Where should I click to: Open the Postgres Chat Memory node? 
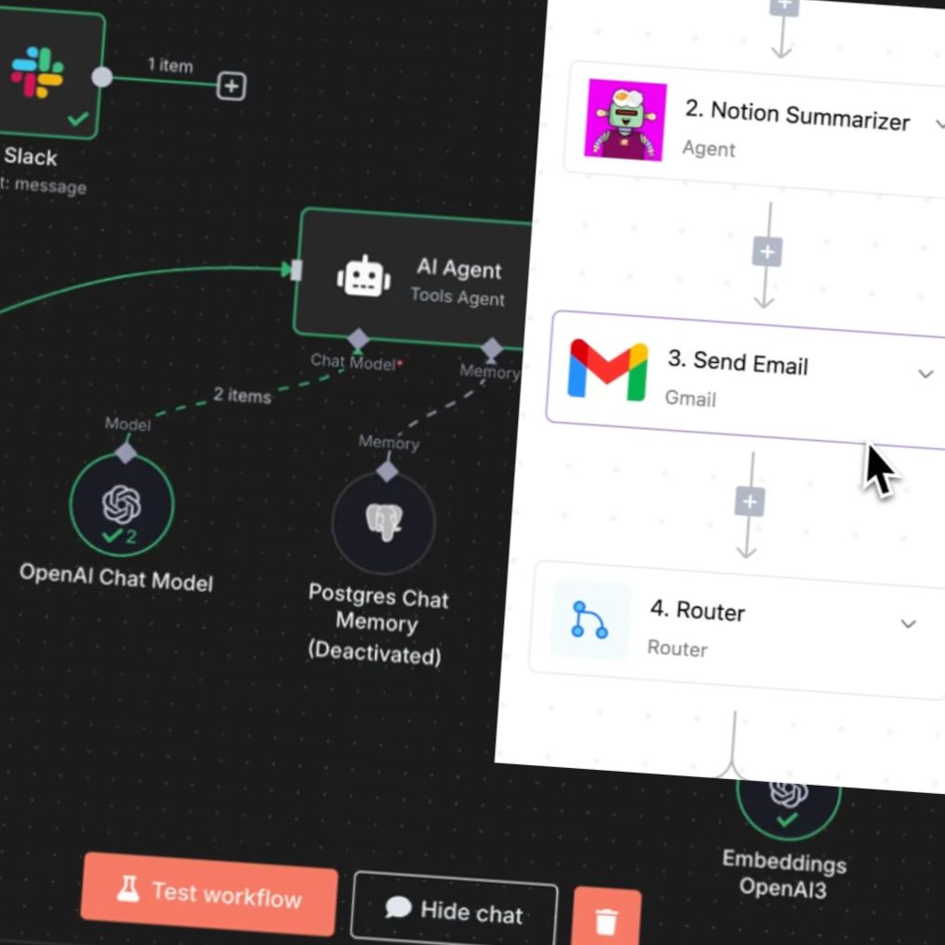pyautogui.click(x=384, y=522)
